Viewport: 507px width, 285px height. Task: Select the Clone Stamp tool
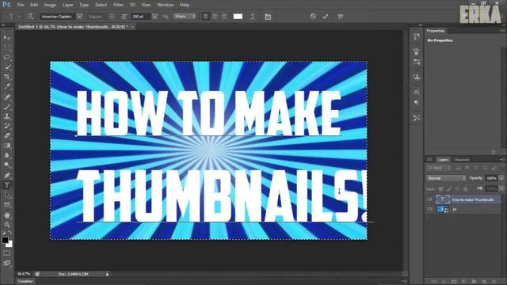(7, 116)
